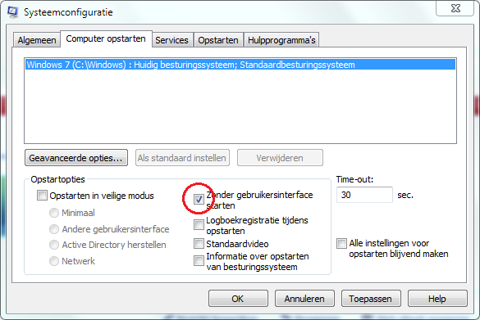
Task: Select the Opstarten tab
Action: point(218,40)
